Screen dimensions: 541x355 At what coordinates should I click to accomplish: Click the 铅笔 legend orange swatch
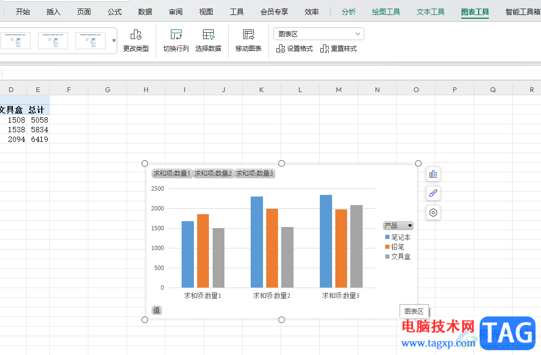tap(387, 247)
